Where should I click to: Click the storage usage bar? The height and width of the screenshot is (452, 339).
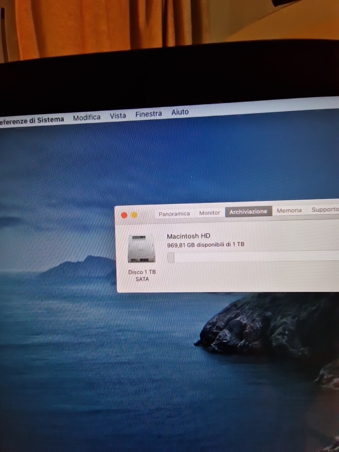tap(253, 257)
